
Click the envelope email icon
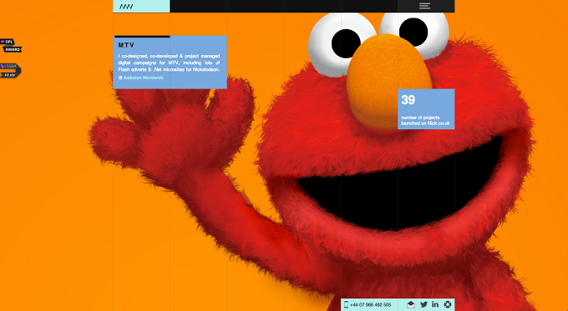[x=411, y=304]
